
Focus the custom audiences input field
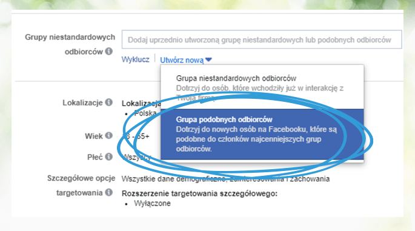[262, 39]
